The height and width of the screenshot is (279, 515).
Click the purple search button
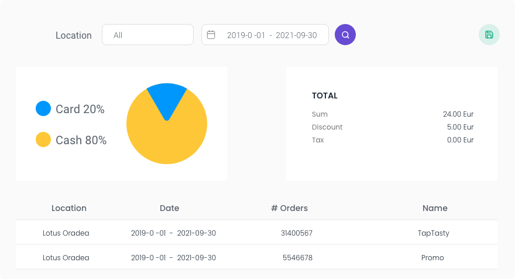pos(345,35)
